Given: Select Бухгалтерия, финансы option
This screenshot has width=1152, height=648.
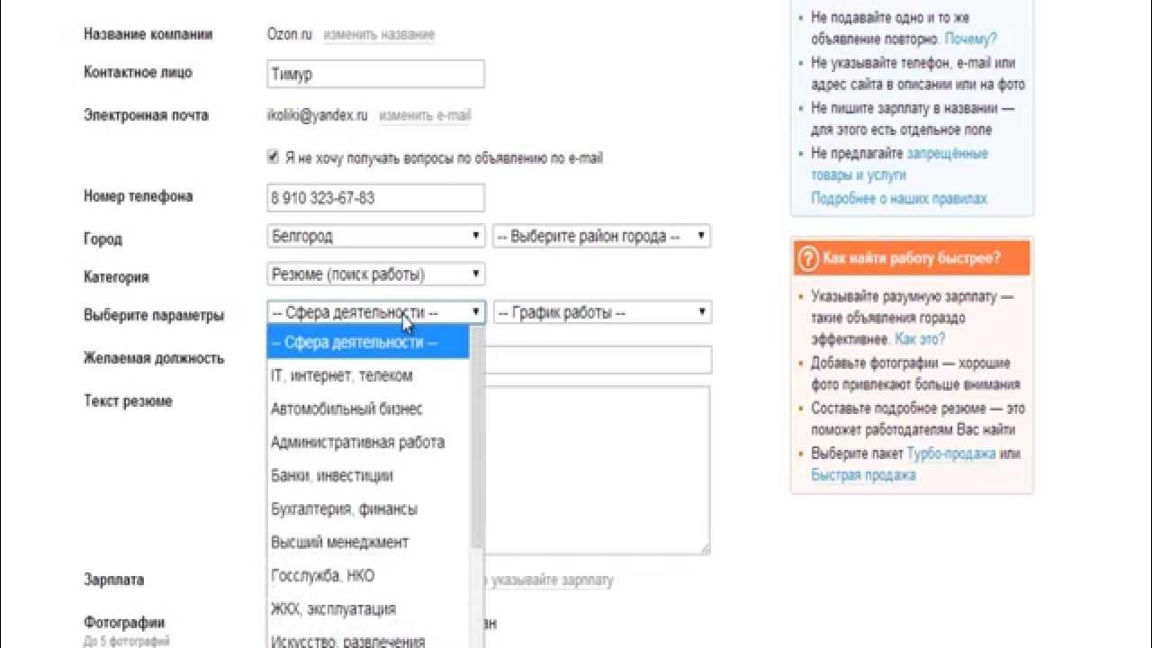Looking at the screenshot, I should click(x=344, y=508).
